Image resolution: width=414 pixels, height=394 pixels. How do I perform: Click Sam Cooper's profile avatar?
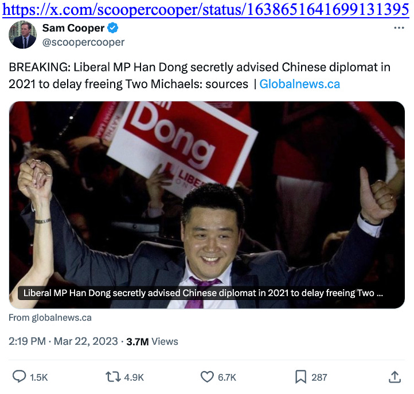point(22,35)
